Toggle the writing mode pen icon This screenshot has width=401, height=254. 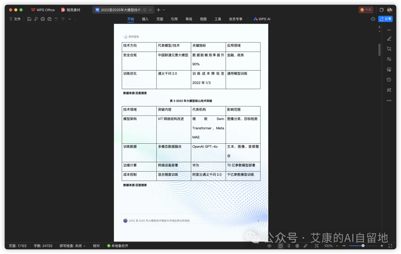pos(305,246)
